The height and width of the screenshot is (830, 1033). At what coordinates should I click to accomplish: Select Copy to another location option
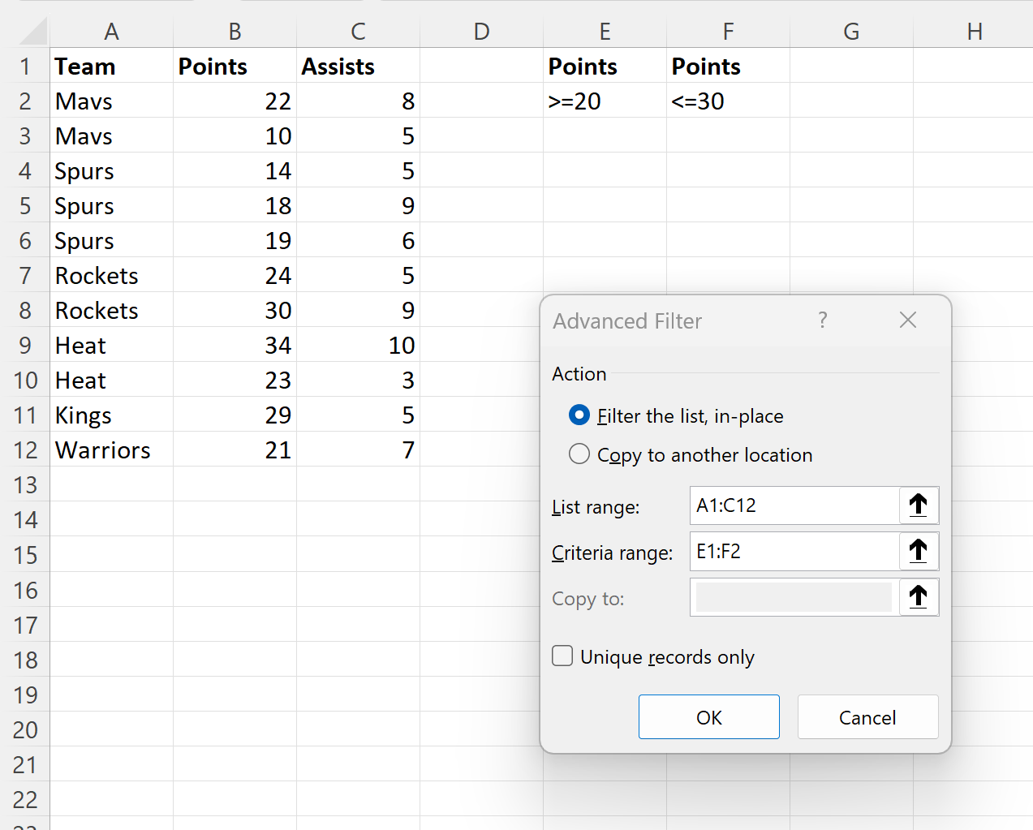579,454
